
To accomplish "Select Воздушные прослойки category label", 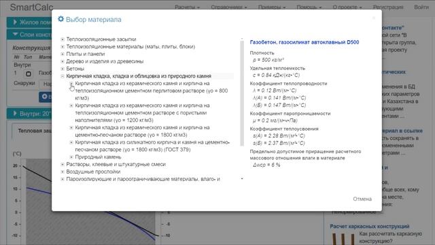I will point(93,171).
